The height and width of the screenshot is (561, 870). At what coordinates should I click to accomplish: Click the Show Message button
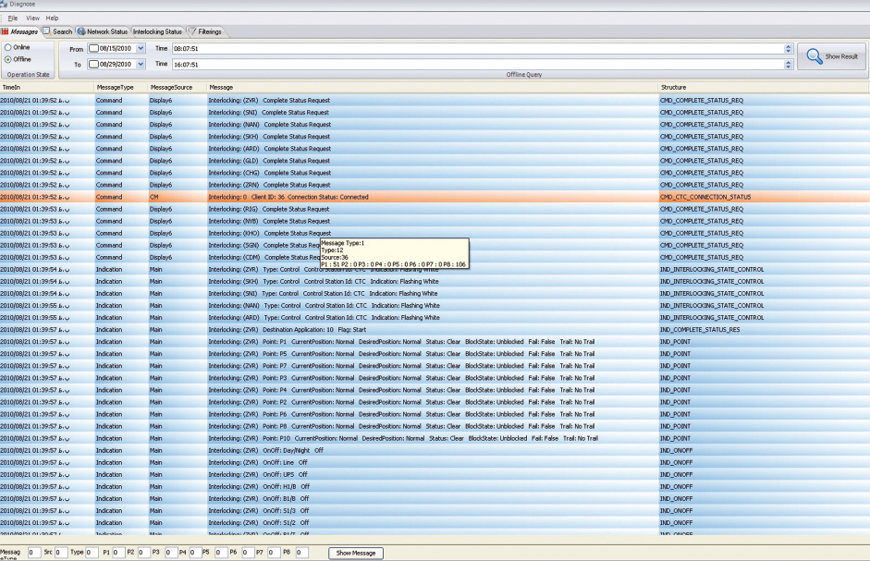point(356,553)
